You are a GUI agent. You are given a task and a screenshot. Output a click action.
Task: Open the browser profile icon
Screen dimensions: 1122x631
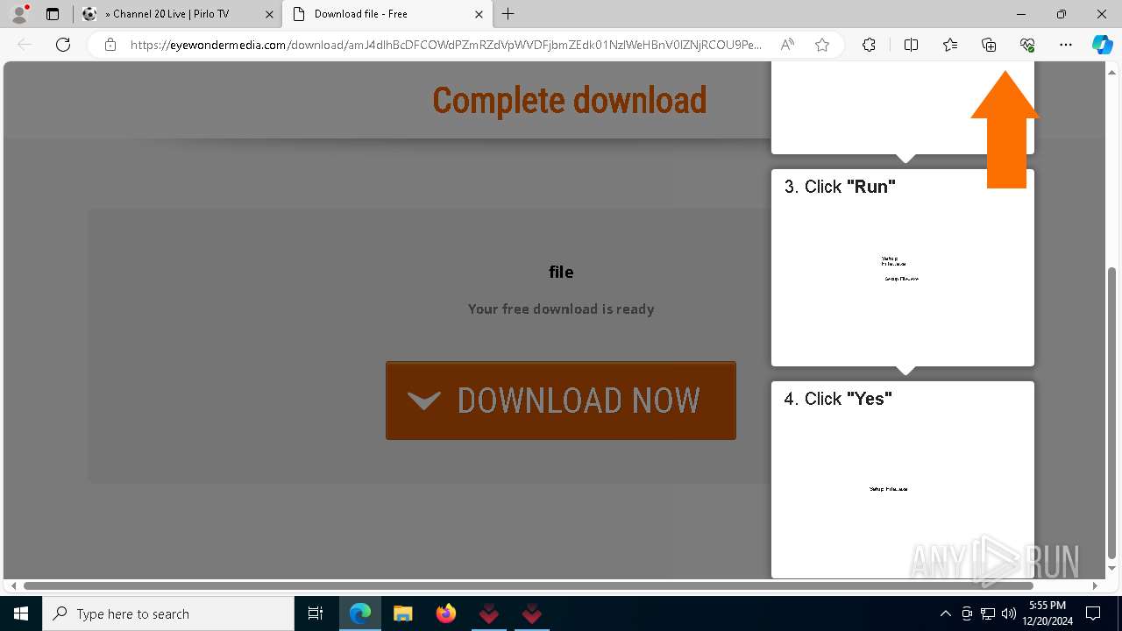[x=18, y=14]
